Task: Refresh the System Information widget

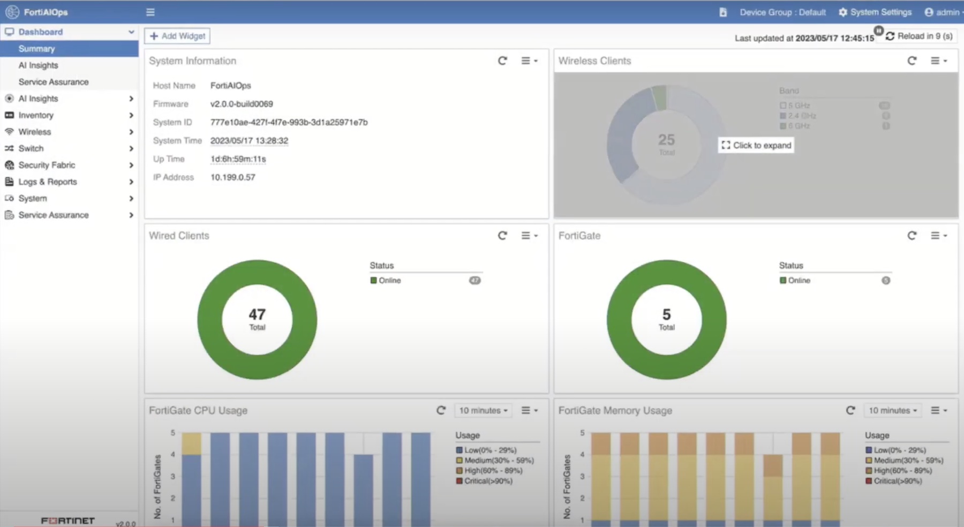Action: point(502,61)
